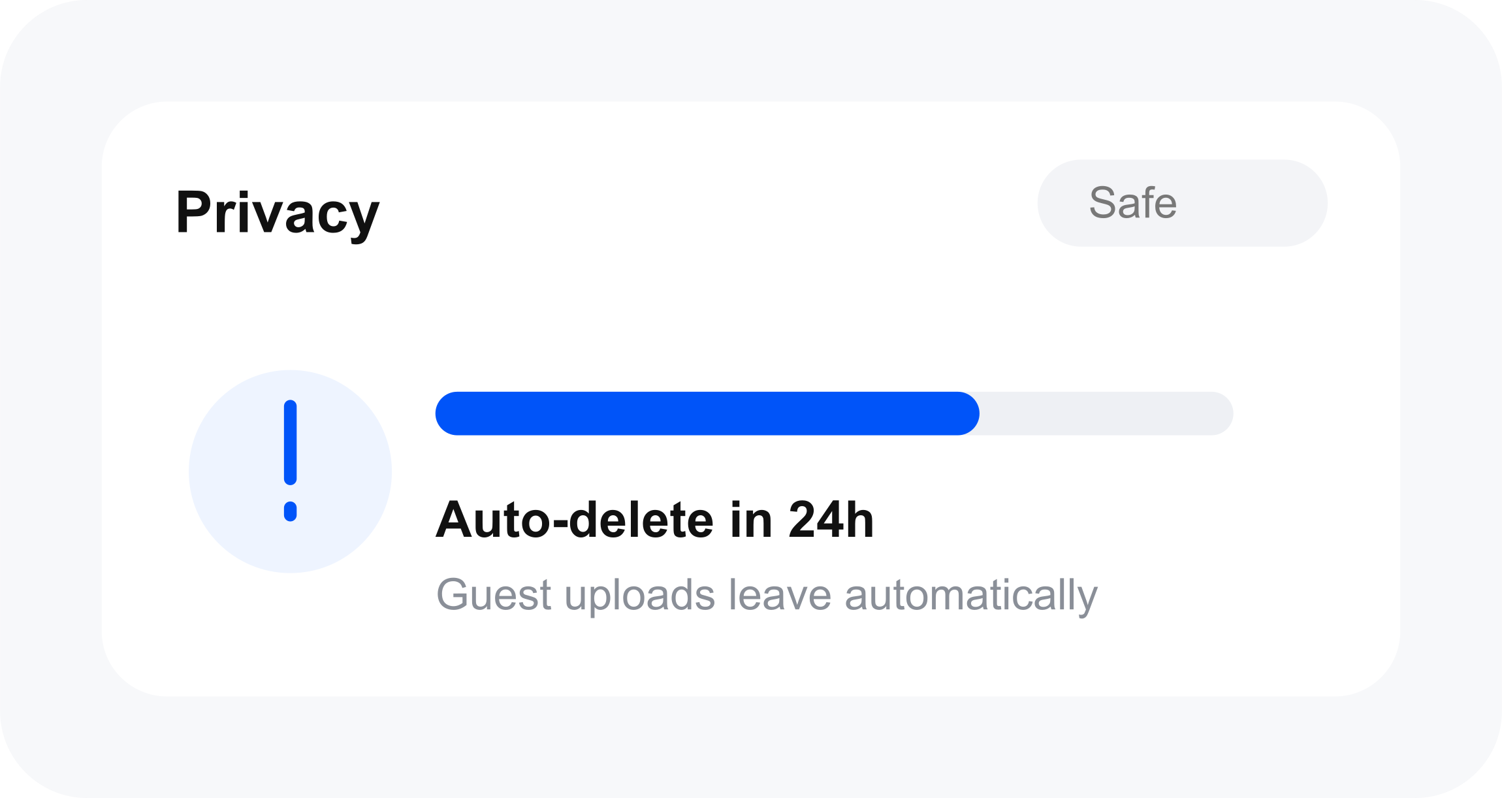Select the dot of the exclamation icon
The width and height of the screenshot is (1502, 798).
(291, 511)
